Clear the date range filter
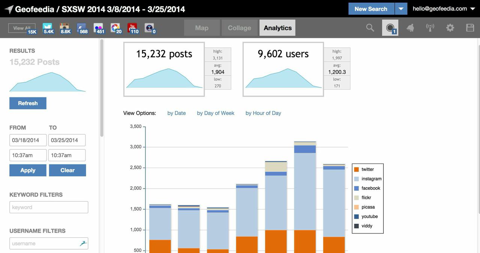 point(67,170)
